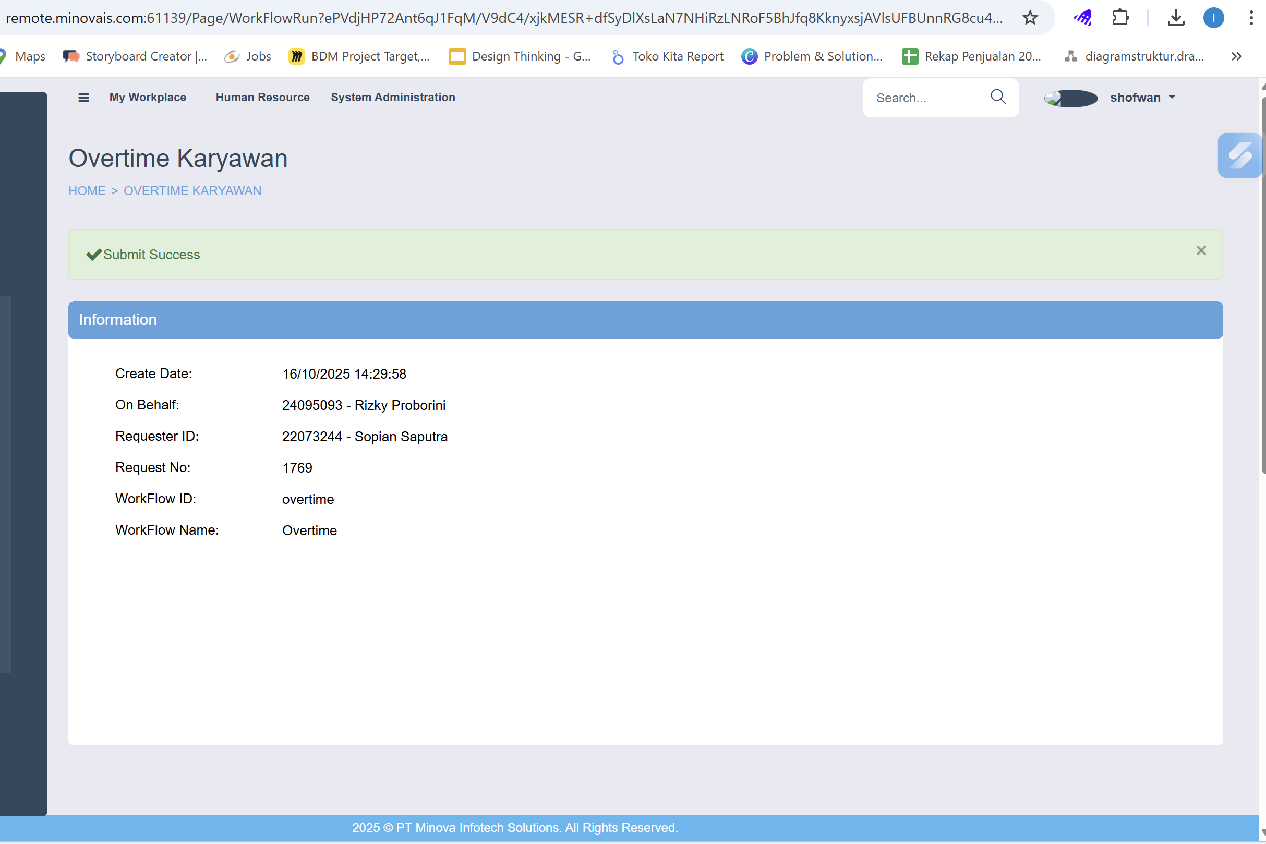Image resolution: width=1266 pixels, height=844 pixels.
Task: Open the System Administration menu
Action: 392,98
